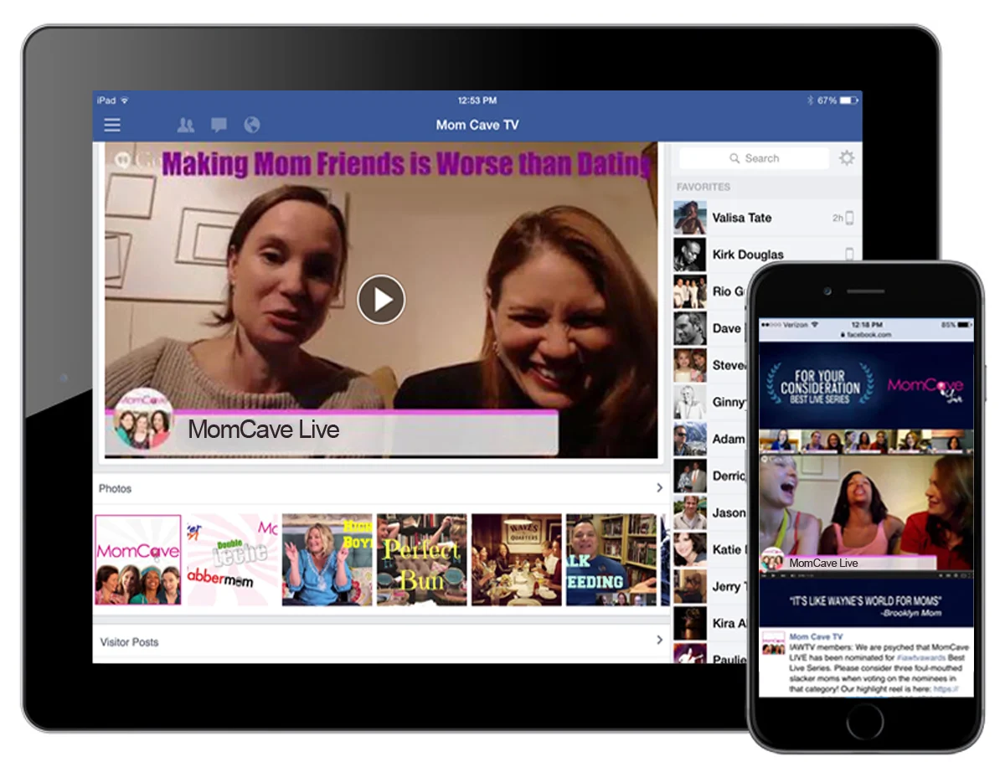Select the Kirk Douglas contact name

coord(748,255)
